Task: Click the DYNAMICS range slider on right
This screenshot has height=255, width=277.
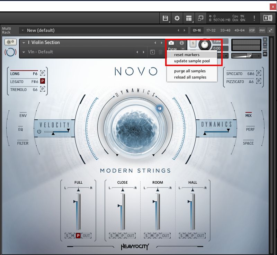Action: 216,131
